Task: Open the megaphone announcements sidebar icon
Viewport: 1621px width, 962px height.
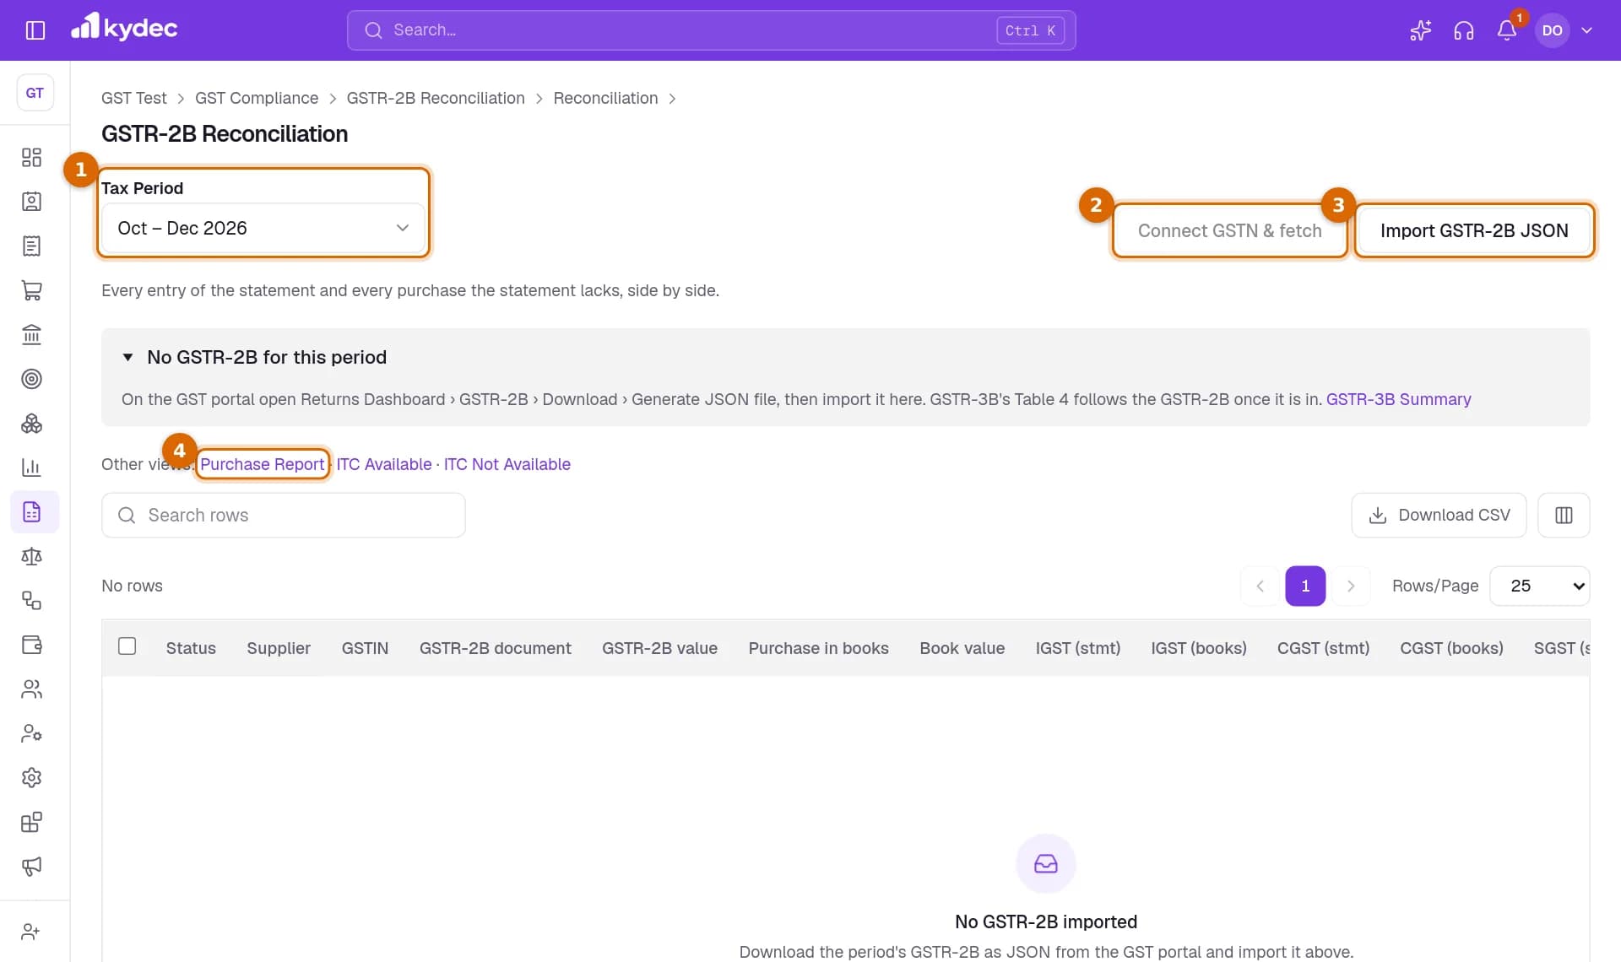Action: (31, 866)
